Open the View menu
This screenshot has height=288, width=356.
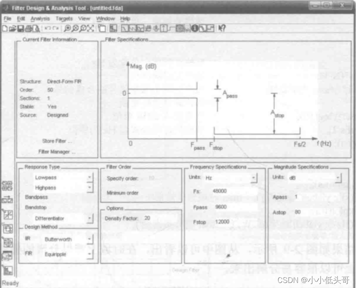[x=84, y=18]
